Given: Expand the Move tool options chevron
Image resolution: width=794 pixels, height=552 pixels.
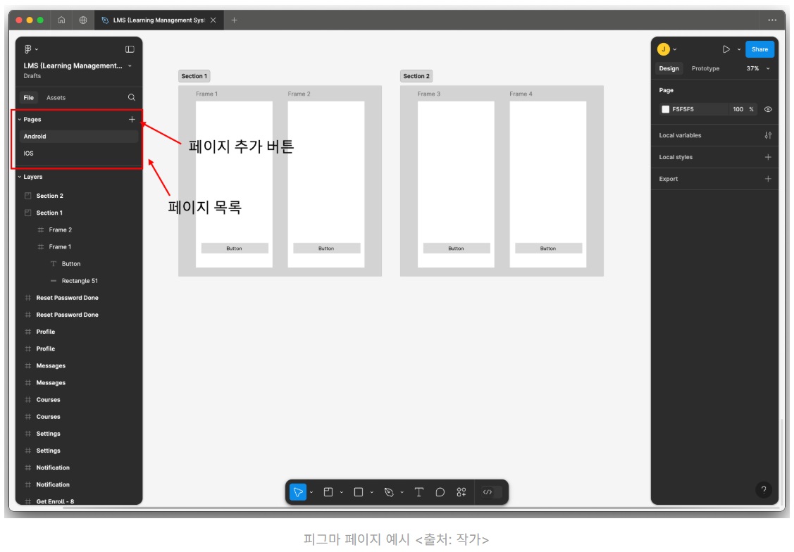Looking at the screenshot, I should pyautogui.click(x=311, y=491).
